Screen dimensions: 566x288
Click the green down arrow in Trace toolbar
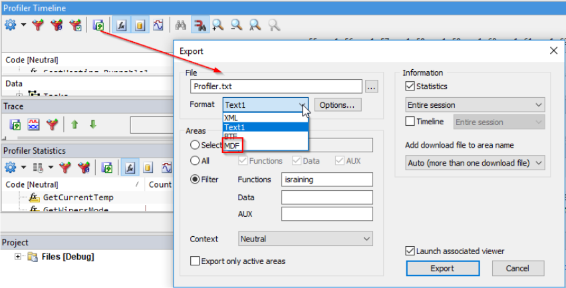pyautogui.click(x=92, y=124)
